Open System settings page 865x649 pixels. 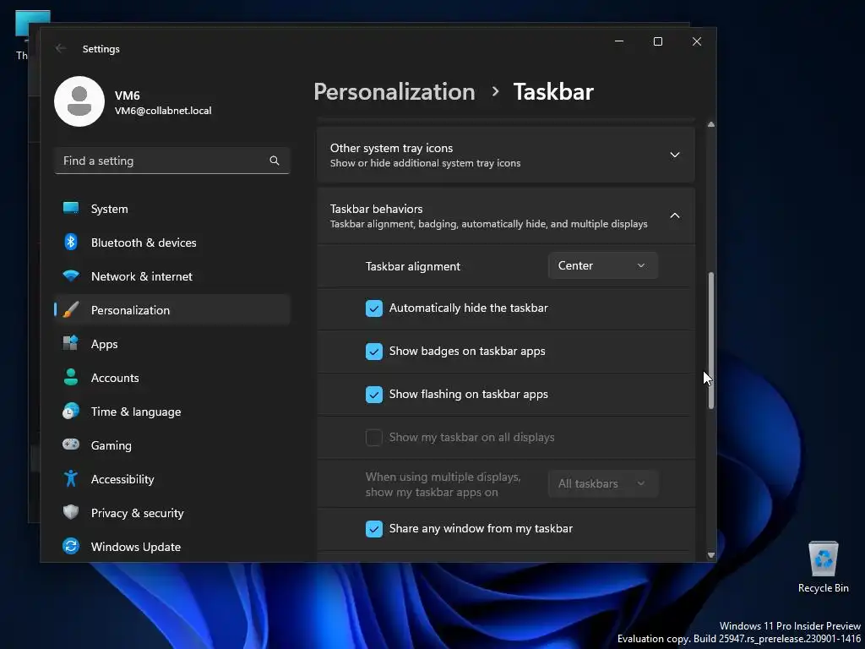click(x=172, y=209)
